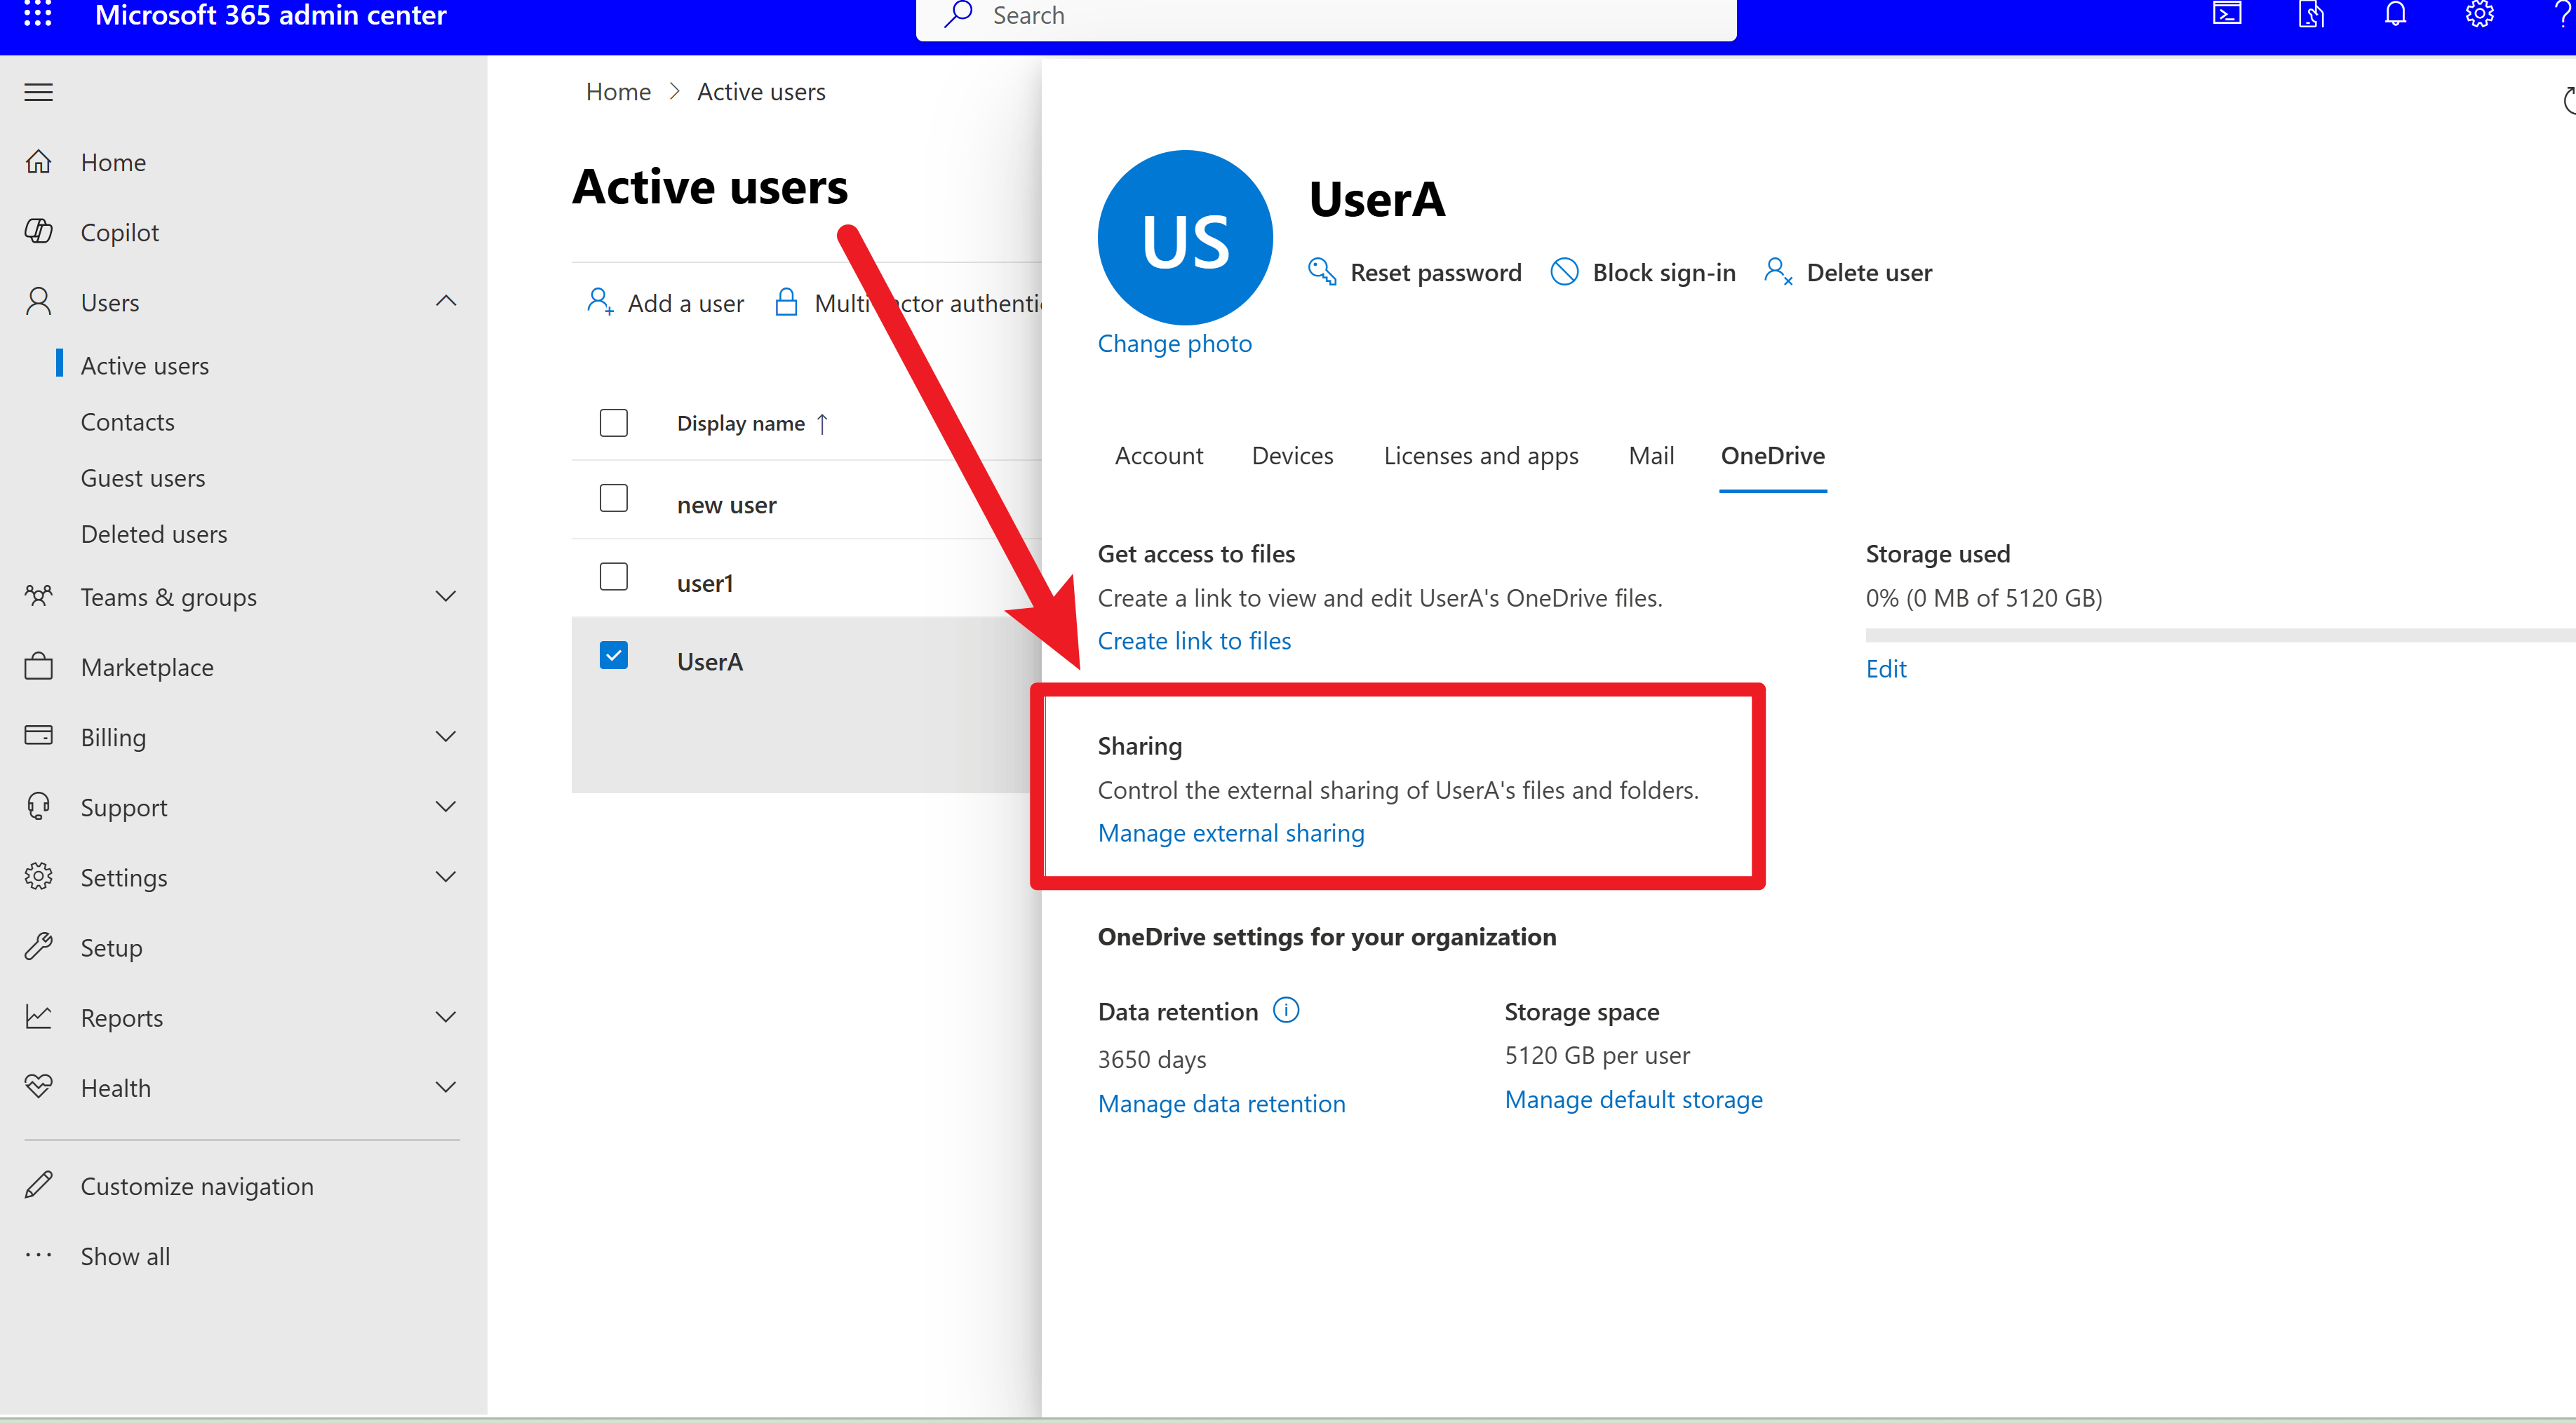This screenshot has width=2576, height=1423.
Task: Click the Add a user icon
Action: 600,302
